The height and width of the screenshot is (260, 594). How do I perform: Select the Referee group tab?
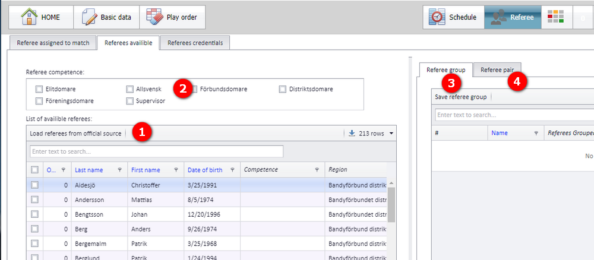446,70
